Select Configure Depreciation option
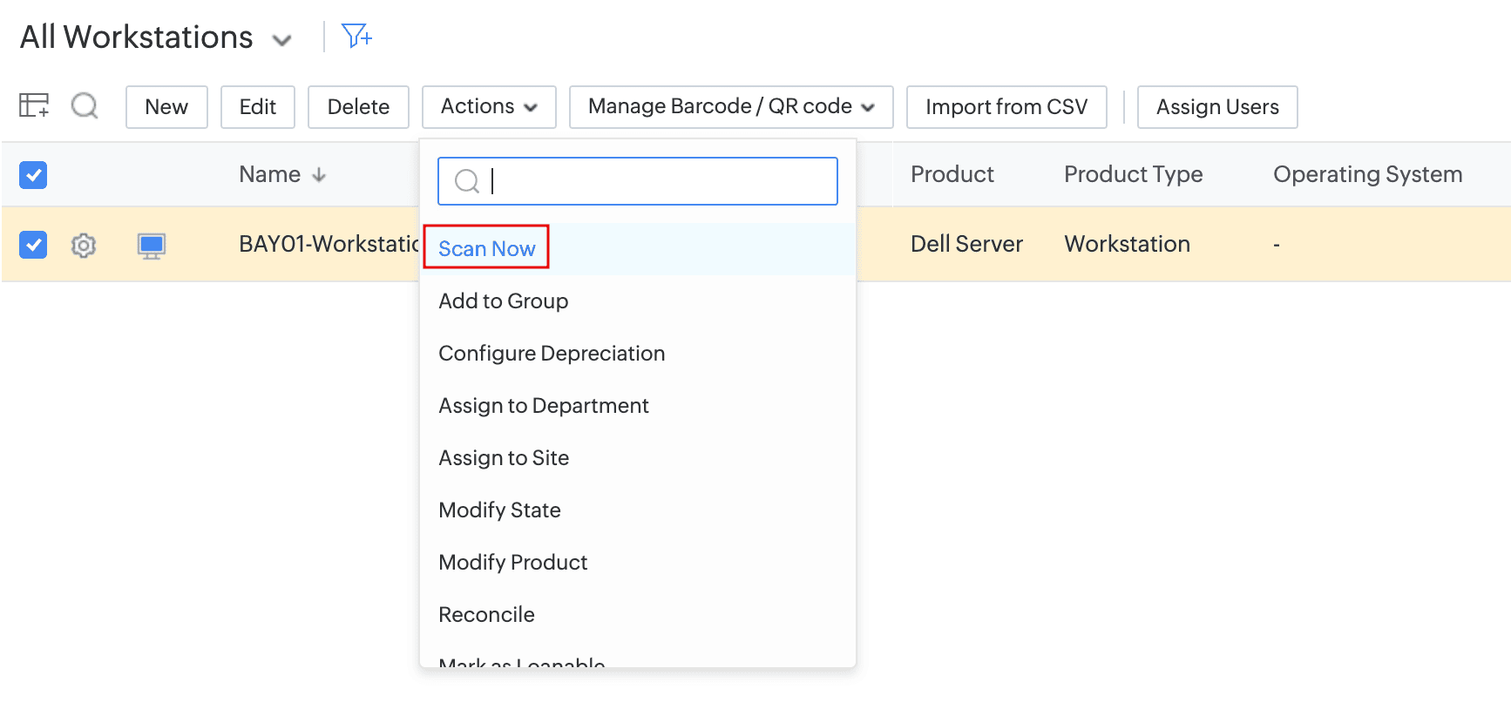The height and width of the screenshot is (709, 1511). point(551,353)
